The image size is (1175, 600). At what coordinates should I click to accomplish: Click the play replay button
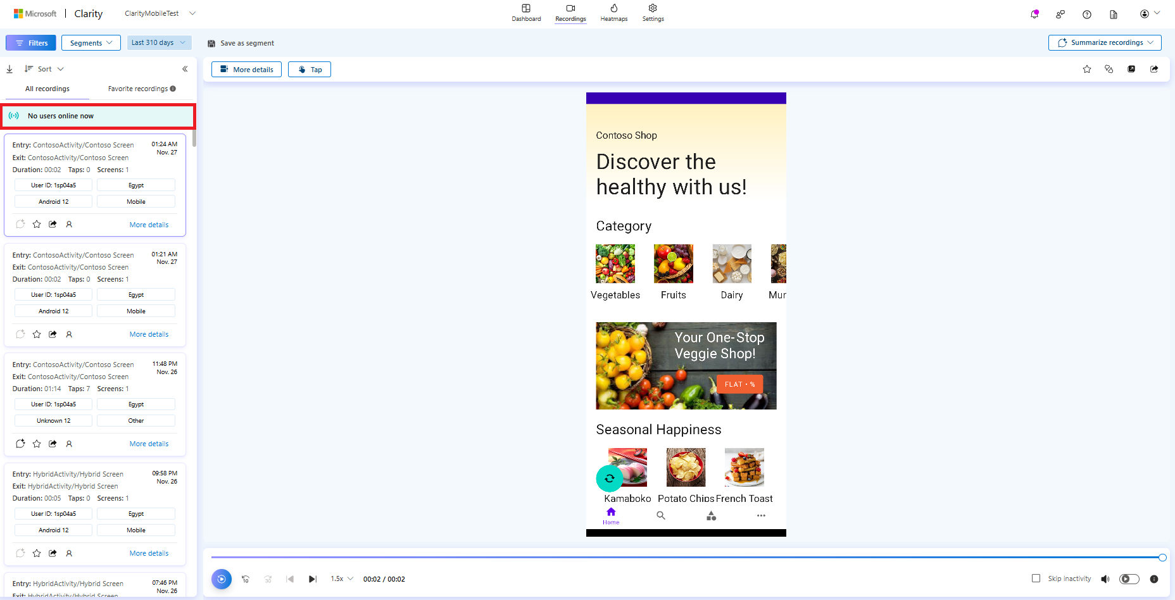[222, 578]
